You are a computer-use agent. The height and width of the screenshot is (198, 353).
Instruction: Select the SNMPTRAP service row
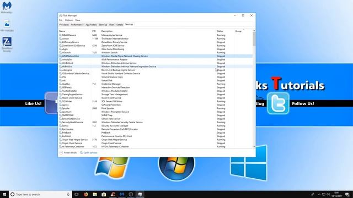coord(156,115)
